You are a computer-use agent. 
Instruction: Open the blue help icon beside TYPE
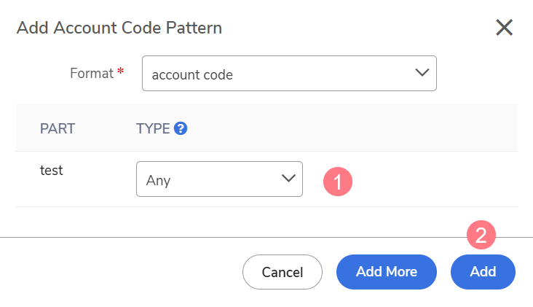181,128
